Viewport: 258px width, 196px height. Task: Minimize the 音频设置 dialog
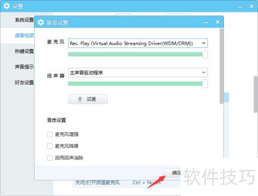[x=206, y=23]
